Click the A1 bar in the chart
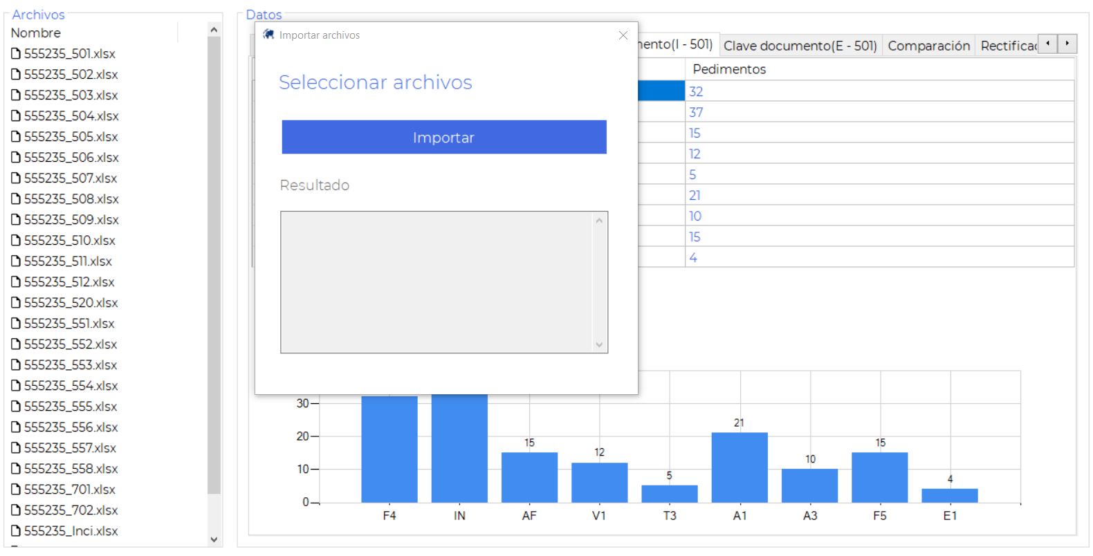This screenshot has height=556, width=1093. point(739,467)
